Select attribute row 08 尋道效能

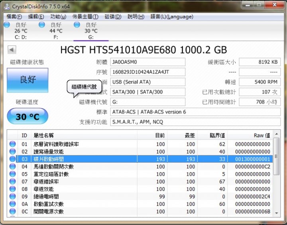140,189
